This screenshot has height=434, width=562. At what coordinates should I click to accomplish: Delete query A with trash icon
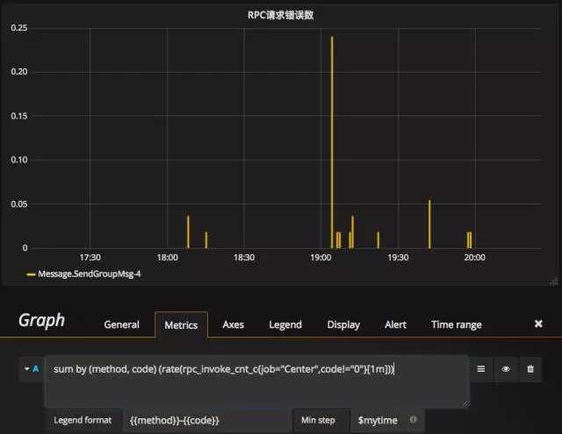point(530,369)
